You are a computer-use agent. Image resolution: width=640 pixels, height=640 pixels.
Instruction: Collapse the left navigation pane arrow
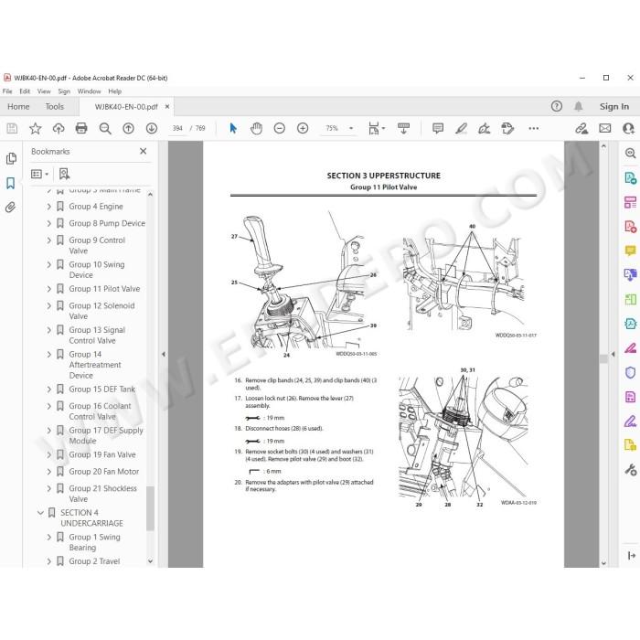[164, 355]
